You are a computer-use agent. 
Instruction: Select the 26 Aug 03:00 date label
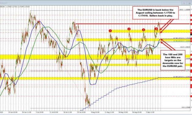[x=137, y=112]
